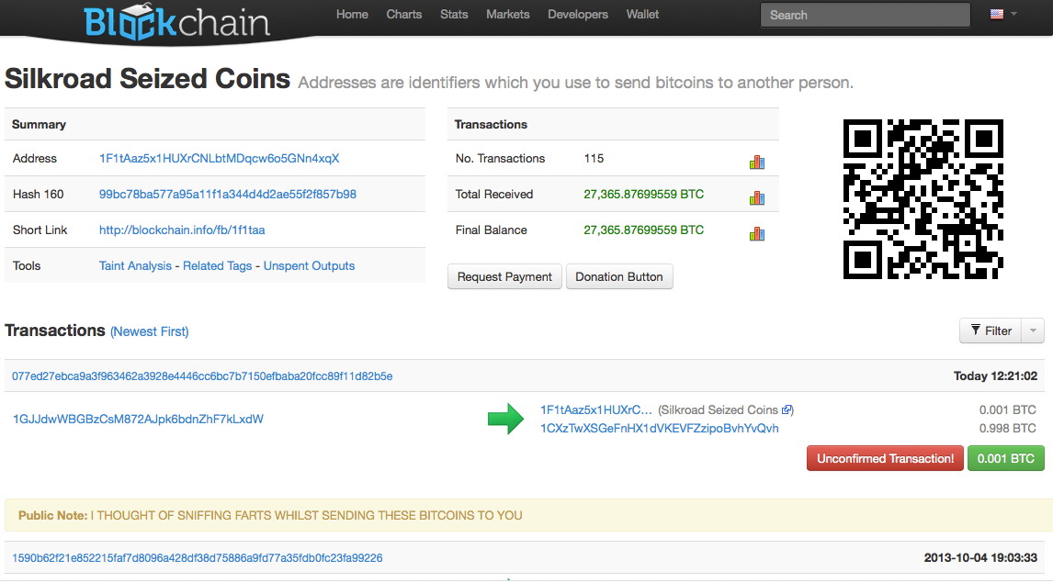Open the US flag language dropdown
The height and width of the screenshot is (583, 1053).
click(1000, 14)
